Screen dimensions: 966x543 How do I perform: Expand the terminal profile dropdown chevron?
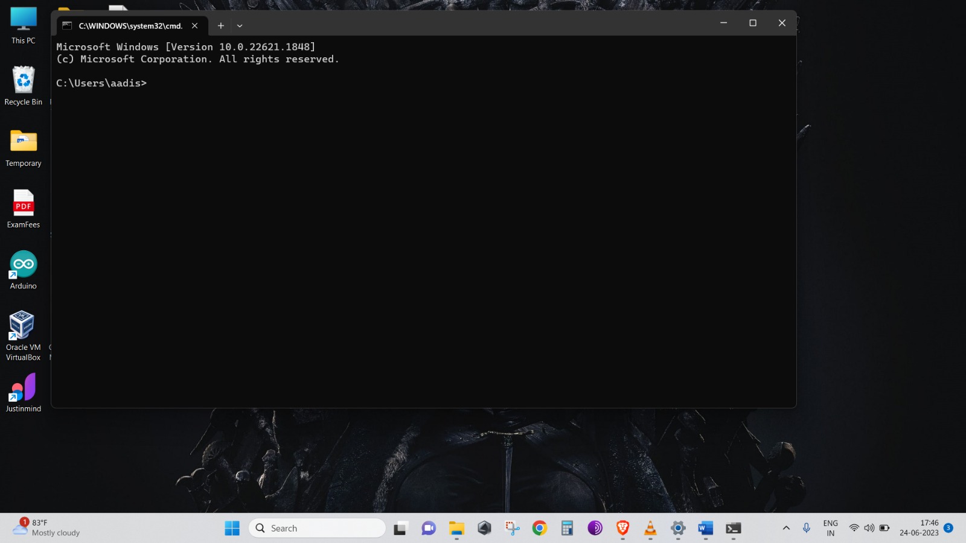240,26
